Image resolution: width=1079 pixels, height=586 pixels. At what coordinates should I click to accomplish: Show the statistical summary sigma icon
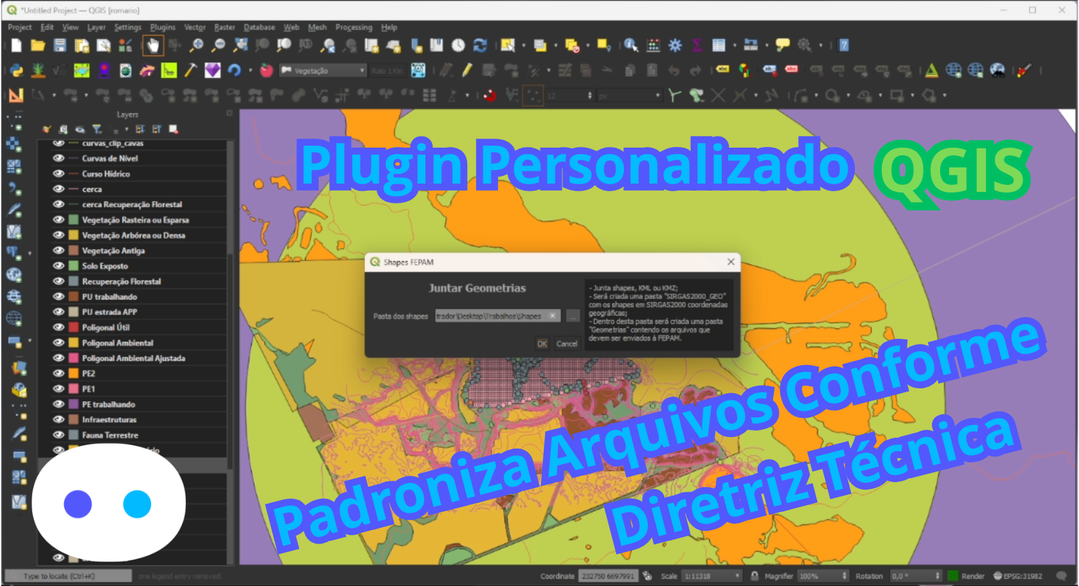pos(697,46)
